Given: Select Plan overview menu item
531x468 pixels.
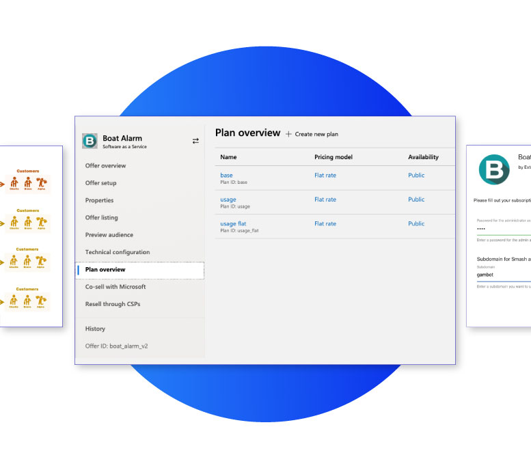Looking at the screenshot, I should 140,271.
